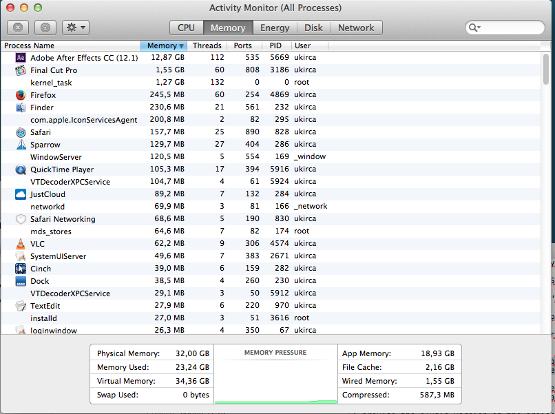
Task: Click the Firefox process icon
Action: coord(21,95)
